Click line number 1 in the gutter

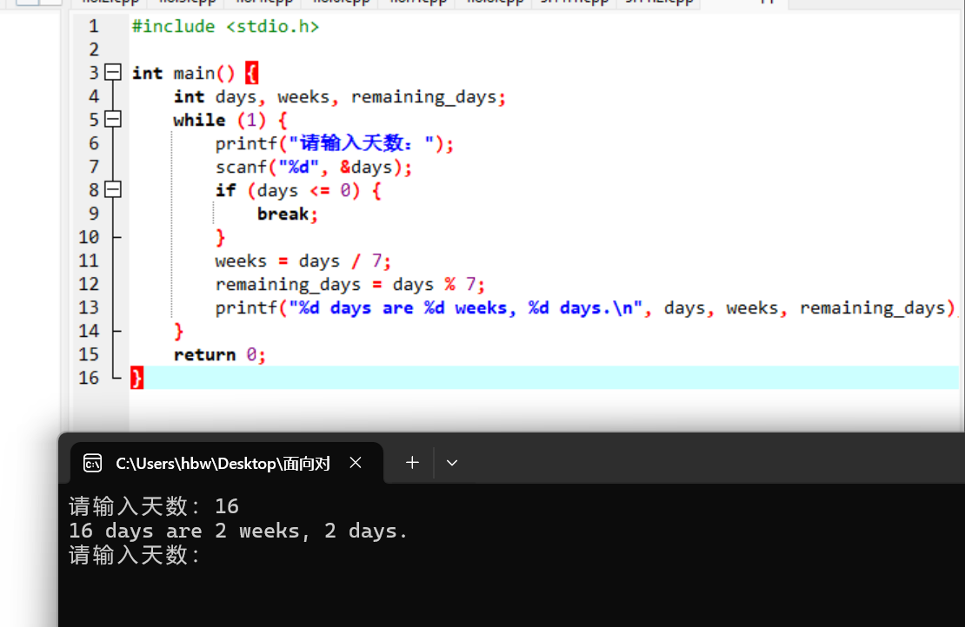(x=93, y=26)
